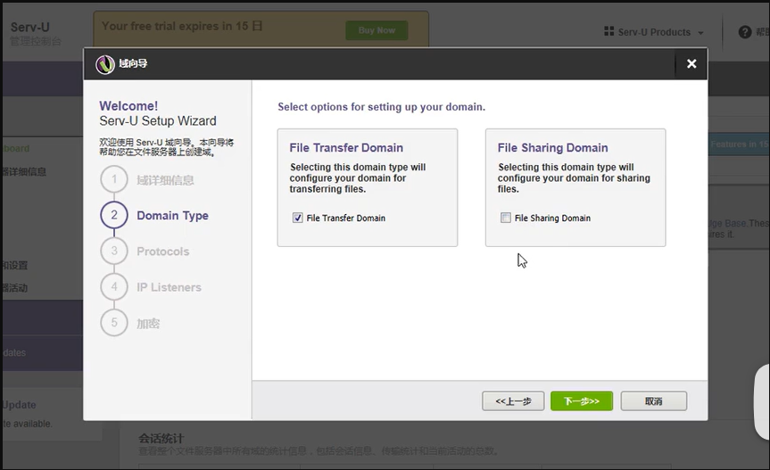Select step 4 circle IP Listeners

[114, 287]
